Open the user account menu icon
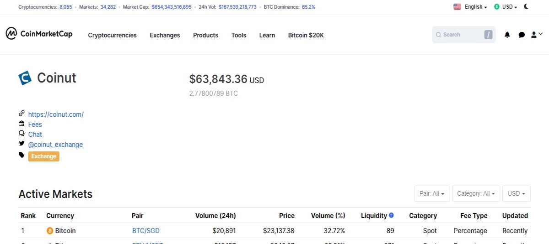Viewport: 549px width, 244px height. (x=537, y=34)
